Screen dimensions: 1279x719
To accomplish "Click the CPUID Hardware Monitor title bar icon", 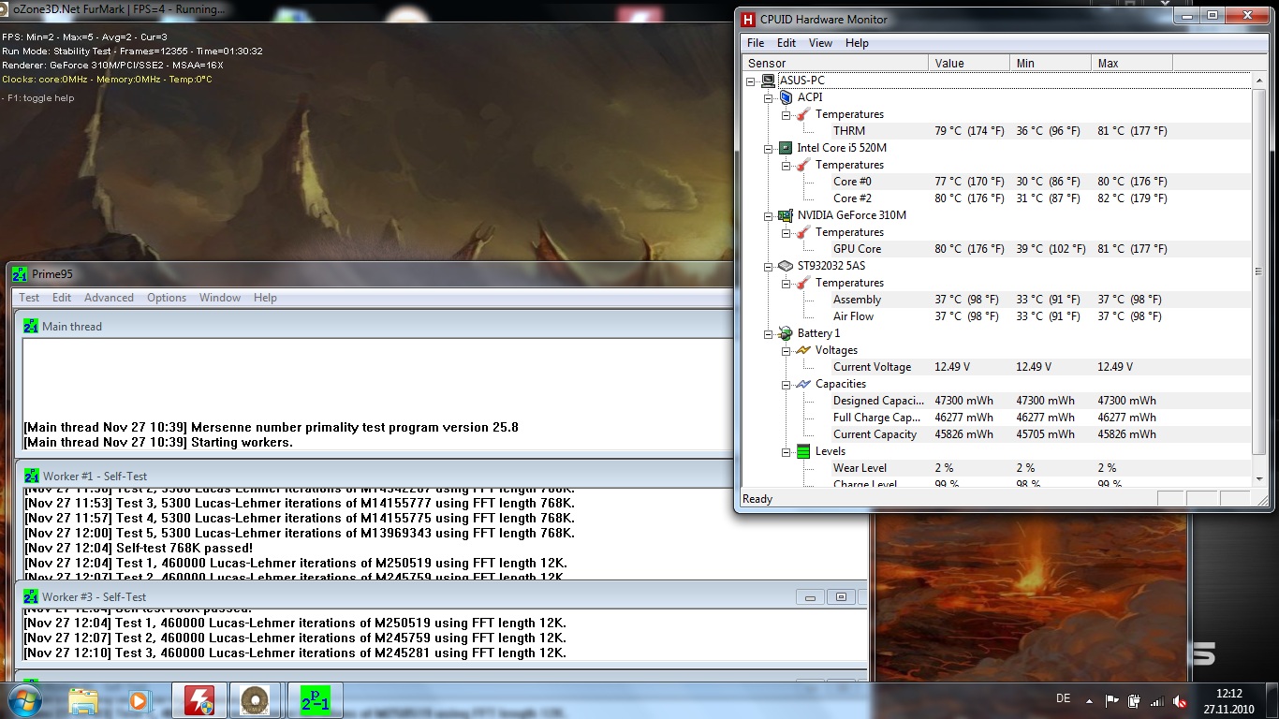I will pos(748,20).
